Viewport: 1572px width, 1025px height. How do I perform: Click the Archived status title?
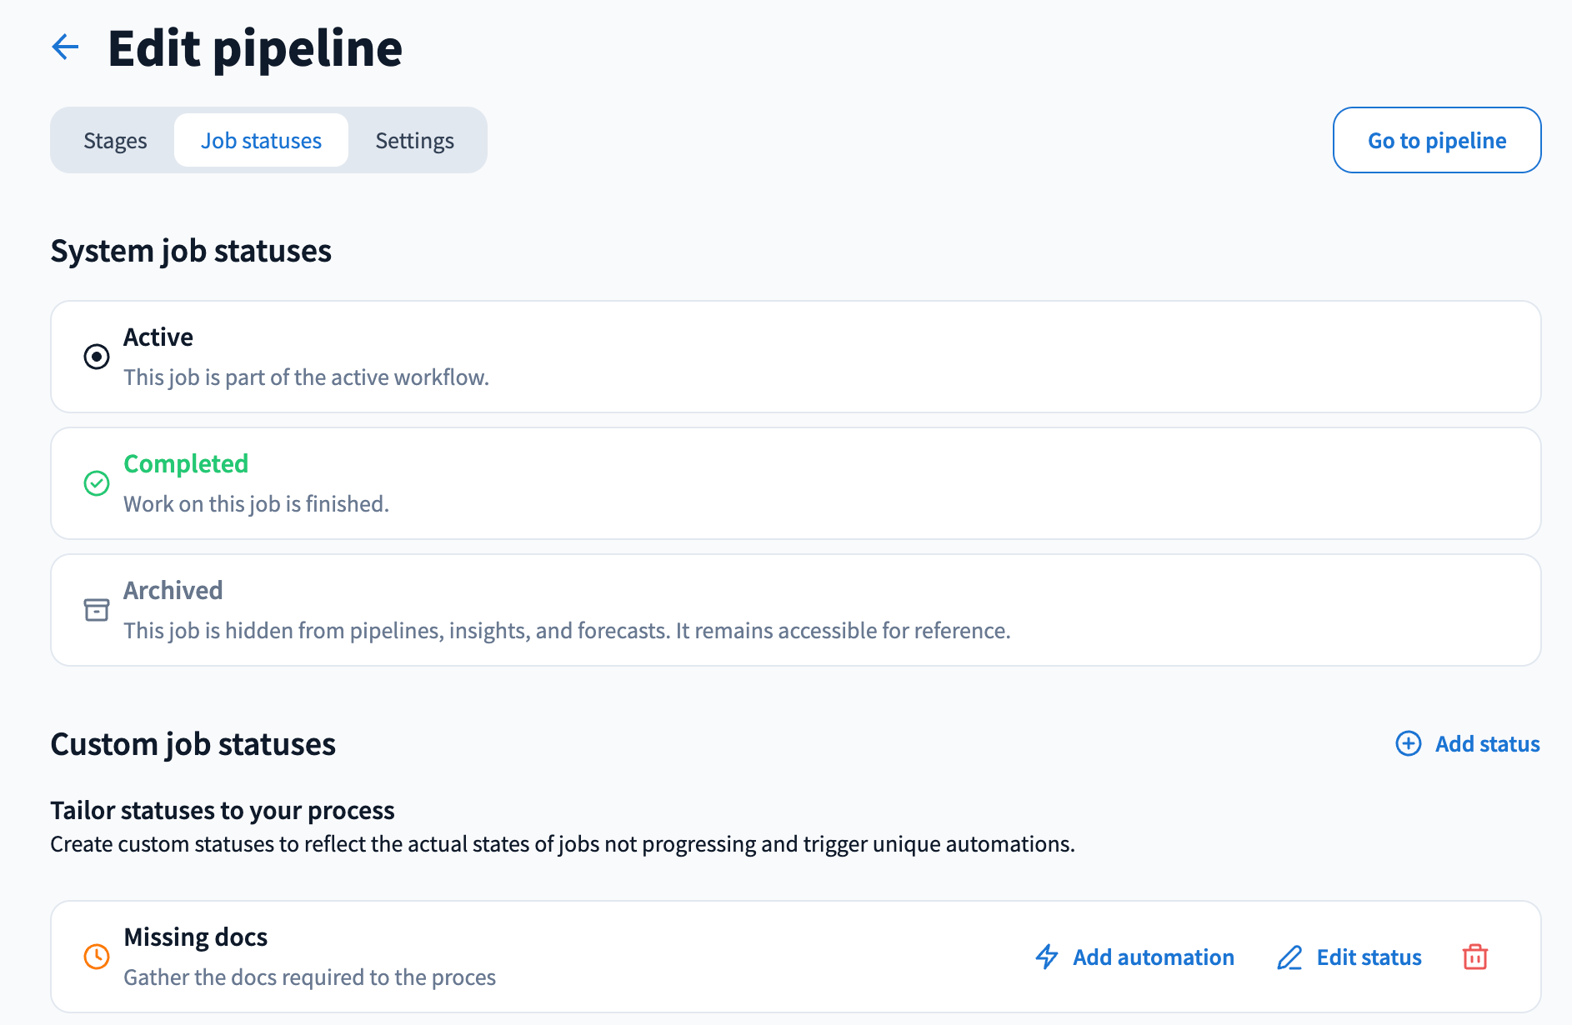pos(173,590)
